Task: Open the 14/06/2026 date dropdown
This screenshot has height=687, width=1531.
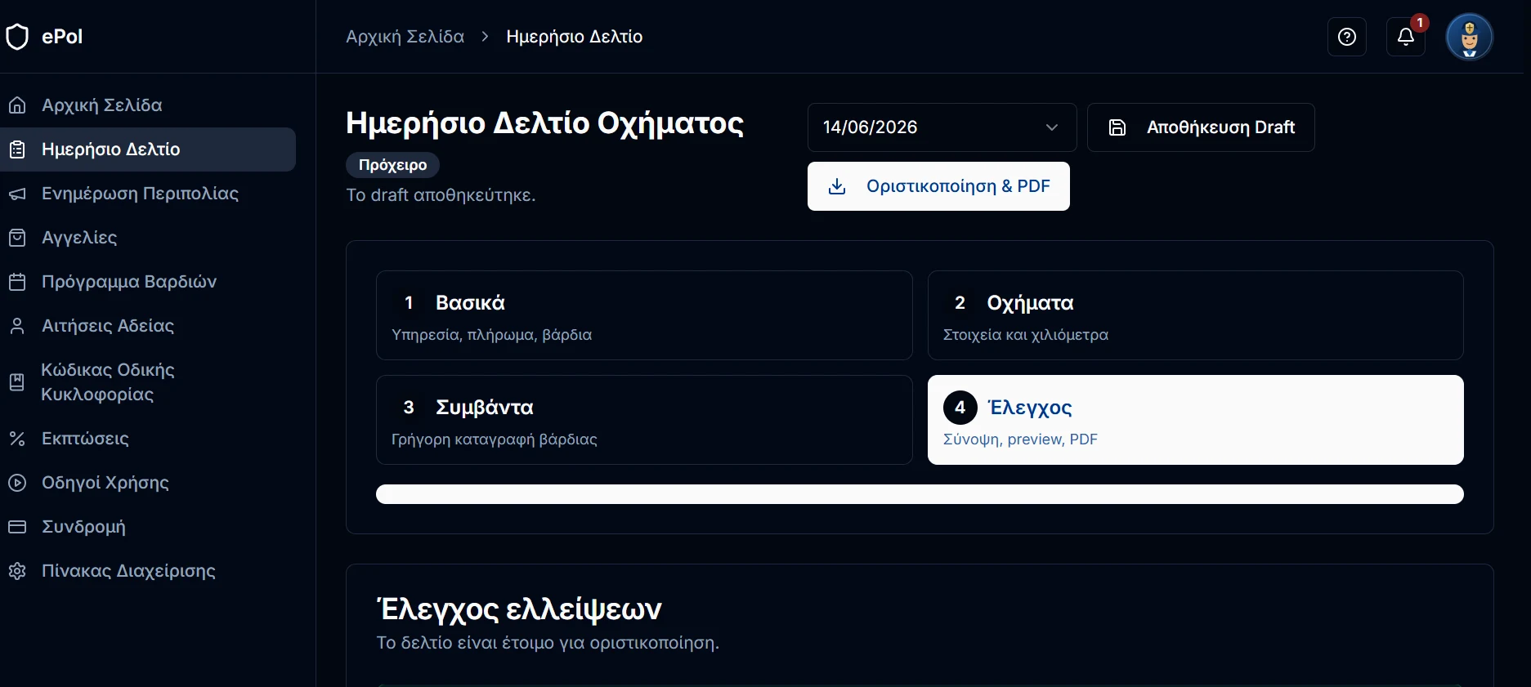Action: coord(942,127)
